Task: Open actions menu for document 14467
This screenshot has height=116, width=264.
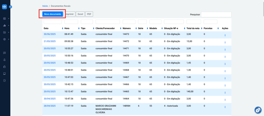Action: pos(225,78)
